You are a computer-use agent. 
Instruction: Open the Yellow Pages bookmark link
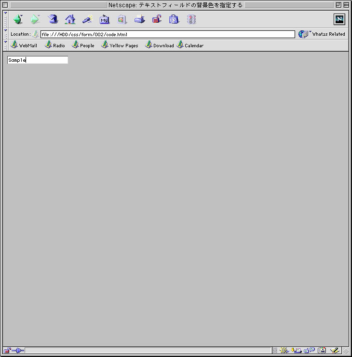coord(120,45)
